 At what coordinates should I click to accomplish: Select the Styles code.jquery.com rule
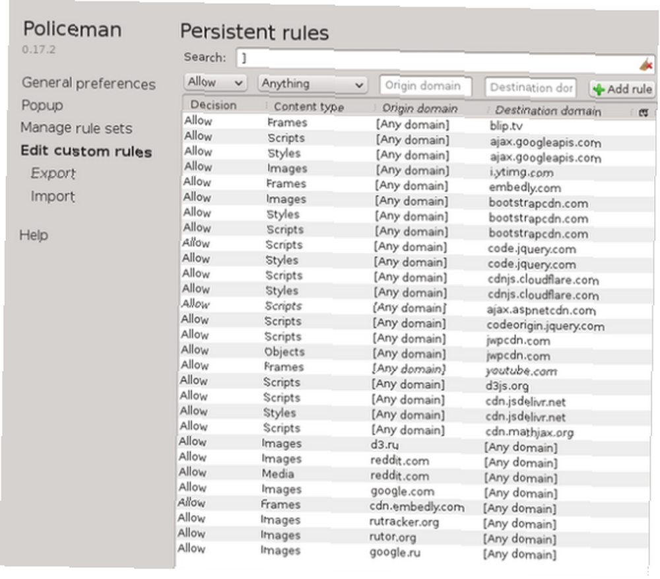tap(416, 261)
